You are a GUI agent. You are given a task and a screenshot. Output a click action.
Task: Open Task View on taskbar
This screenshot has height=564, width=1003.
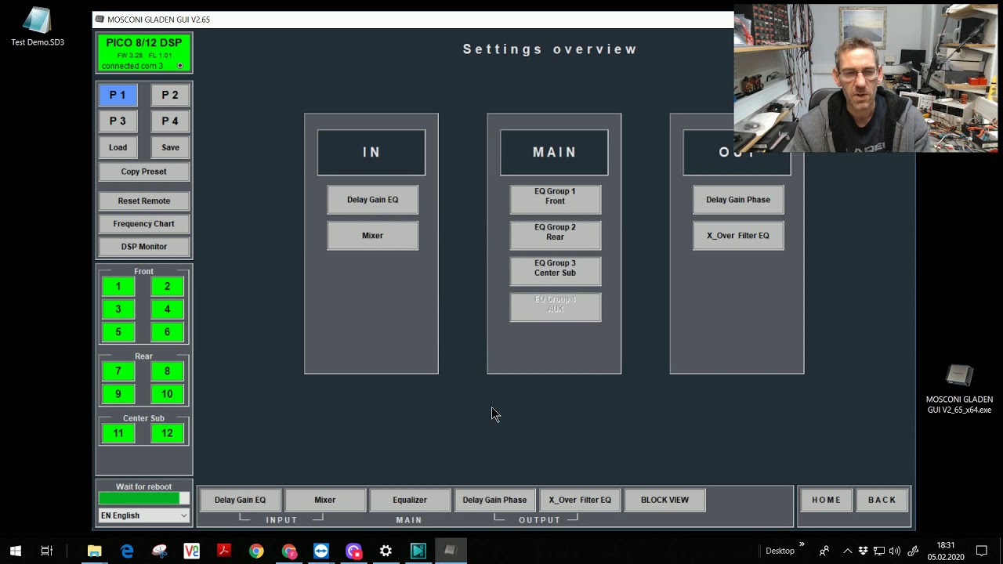click(46, 551)
